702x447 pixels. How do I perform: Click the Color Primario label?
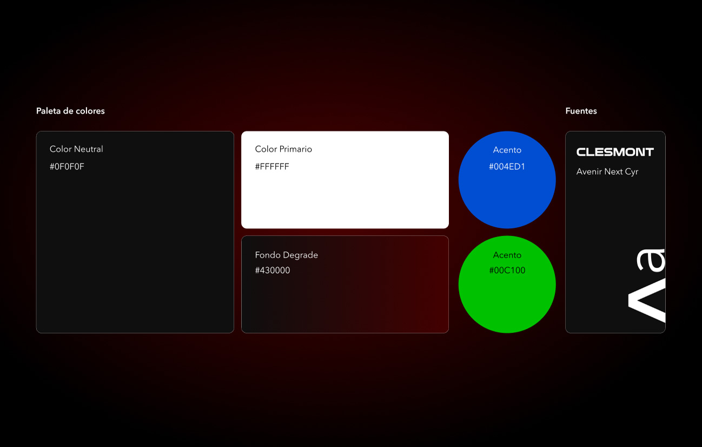coord(283,149)
